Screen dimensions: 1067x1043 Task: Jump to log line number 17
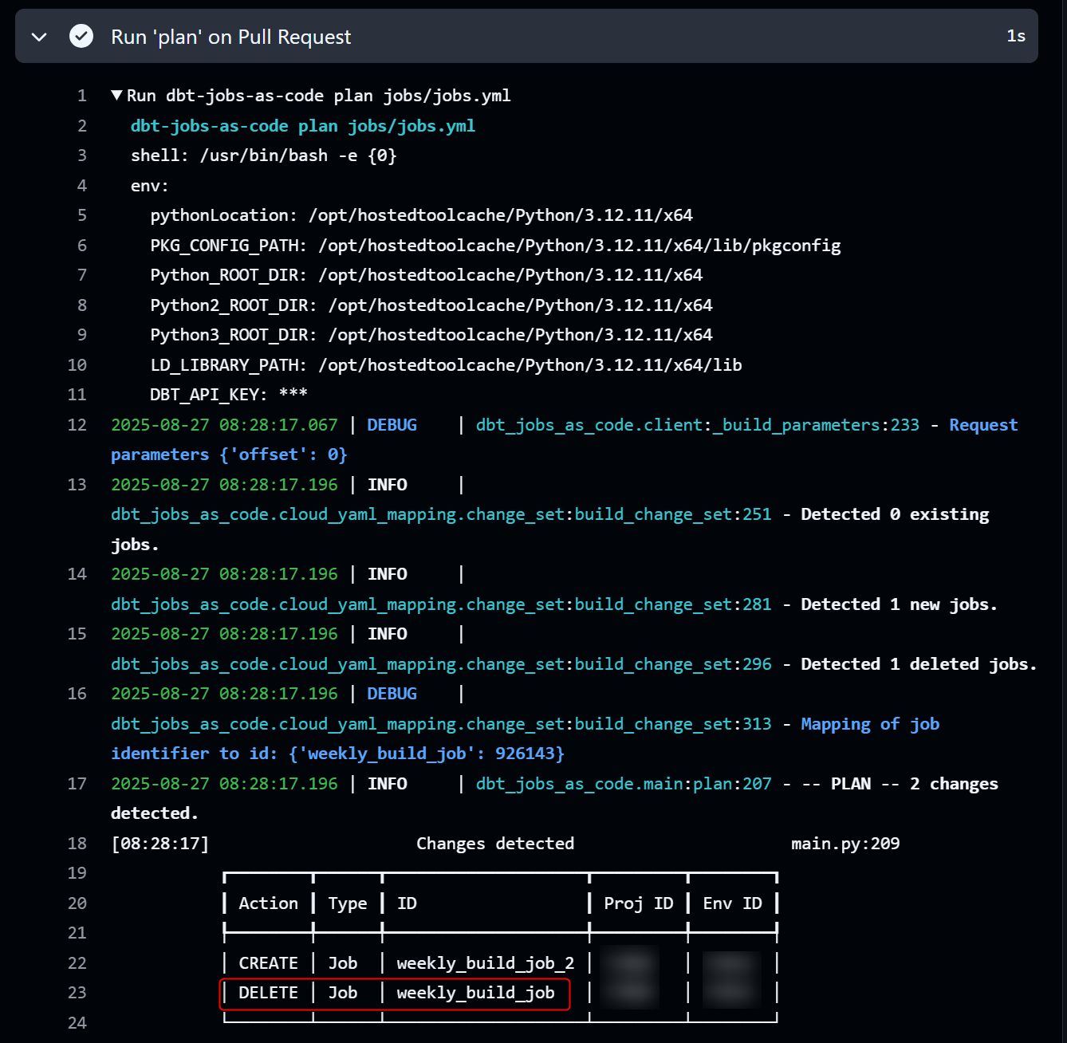tap(77, 784)
